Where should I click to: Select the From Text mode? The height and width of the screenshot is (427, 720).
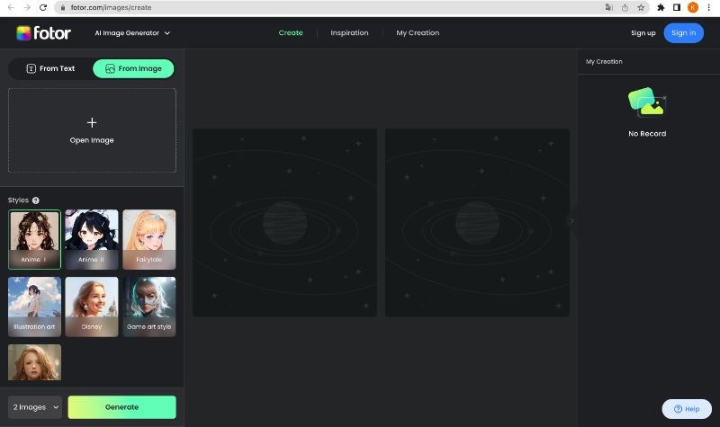[x=50, y=68]
